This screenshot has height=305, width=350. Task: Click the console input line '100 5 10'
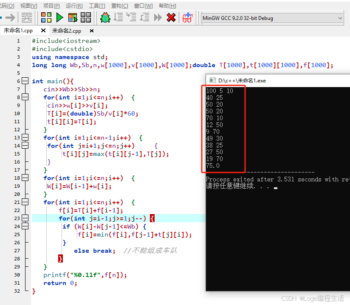click(x=220, y=90)
